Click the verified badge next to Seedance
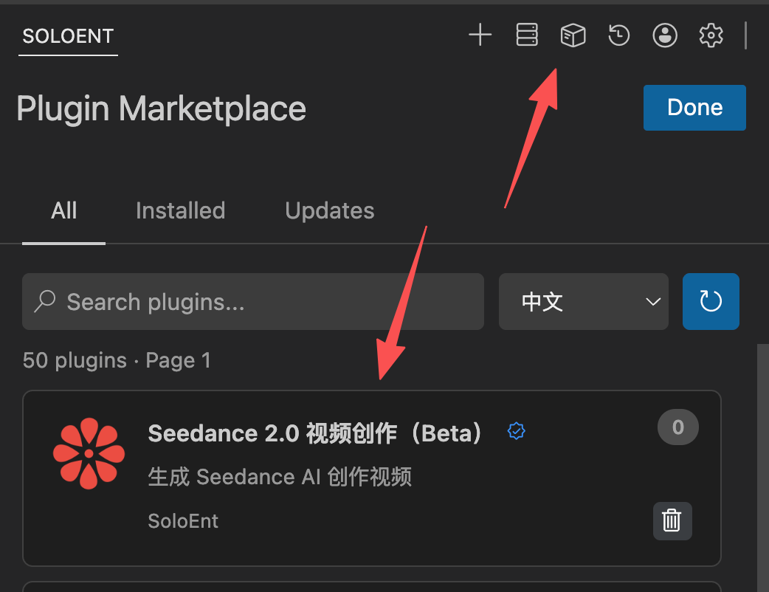Image resolution: width=769 pixels, height=592 pixels. point(516,431)
